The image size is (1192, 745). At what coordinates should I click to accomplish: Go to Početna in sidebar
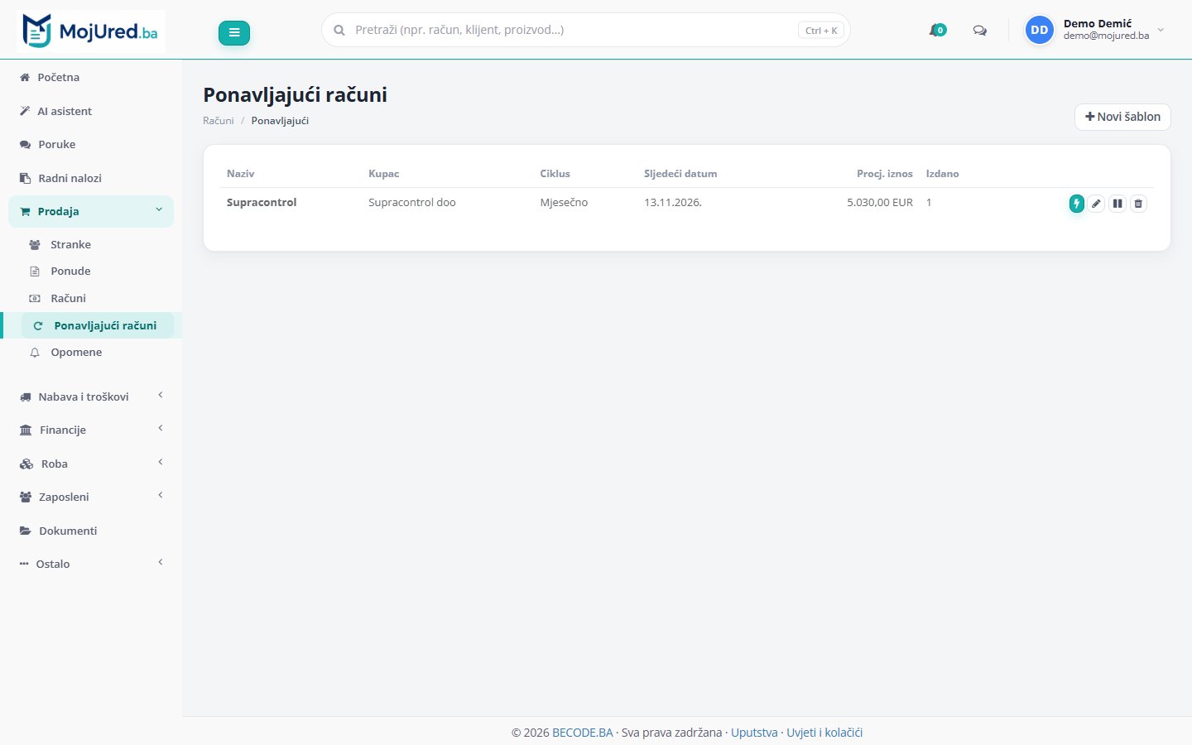pyautogui.click(x=91, y=77)
